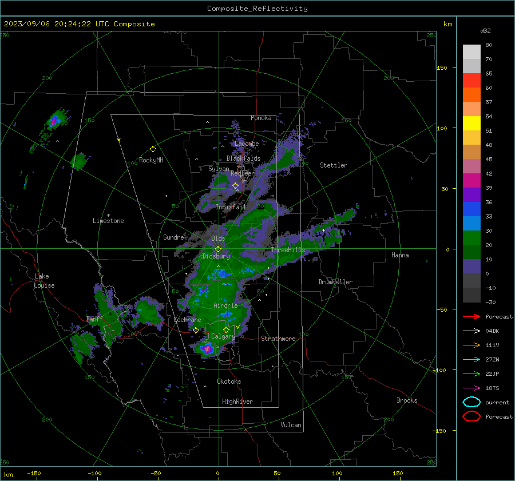Screen dimensions: 515x481
Task: Click the yellow diamond marker near Cochrane
Action: (x=196, y=330)
